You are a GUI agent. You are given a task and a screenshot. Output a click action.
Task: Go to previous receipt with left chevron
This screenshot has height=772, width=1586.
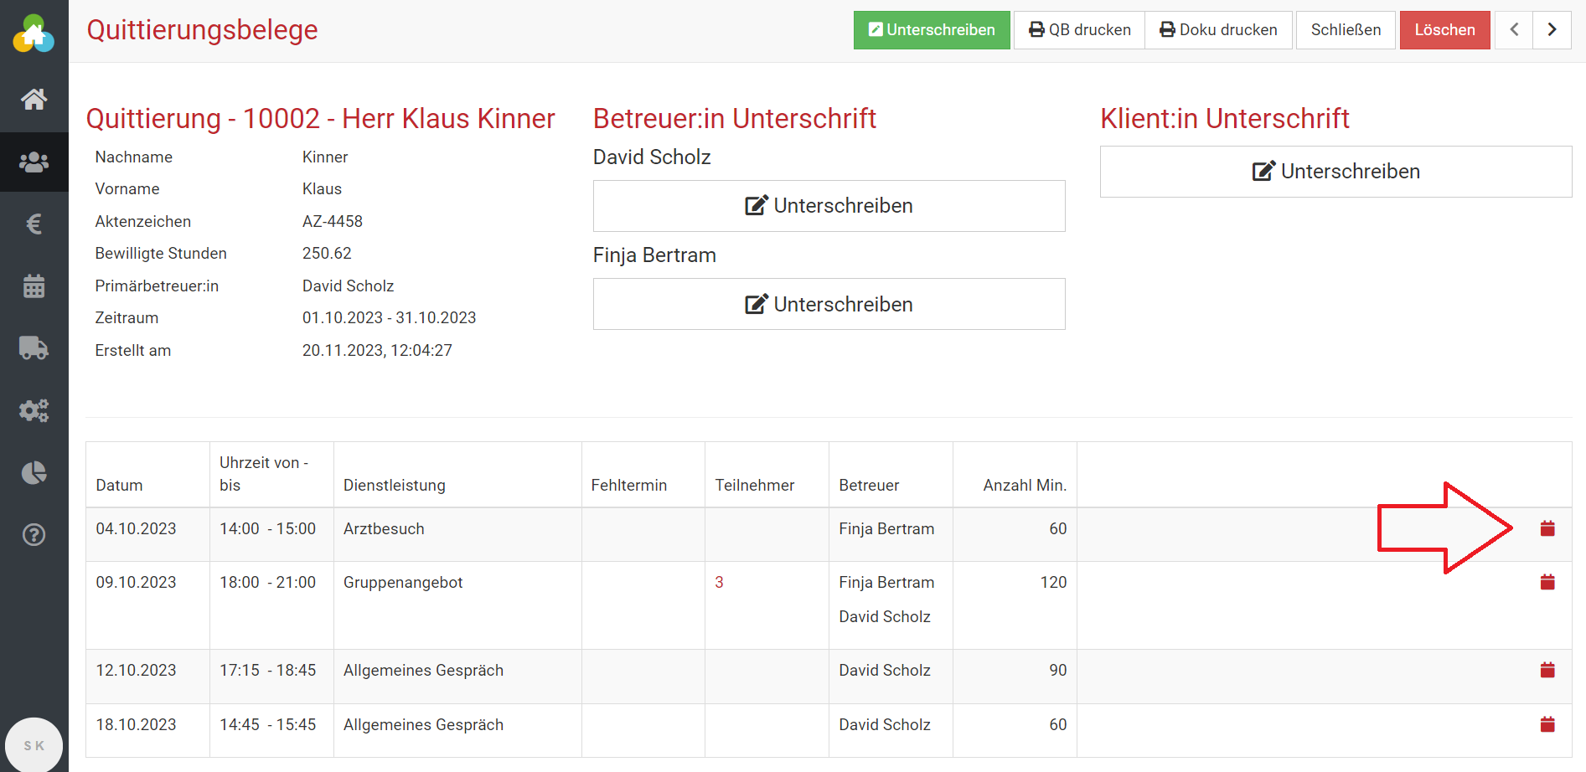(x=1514, y=30)
